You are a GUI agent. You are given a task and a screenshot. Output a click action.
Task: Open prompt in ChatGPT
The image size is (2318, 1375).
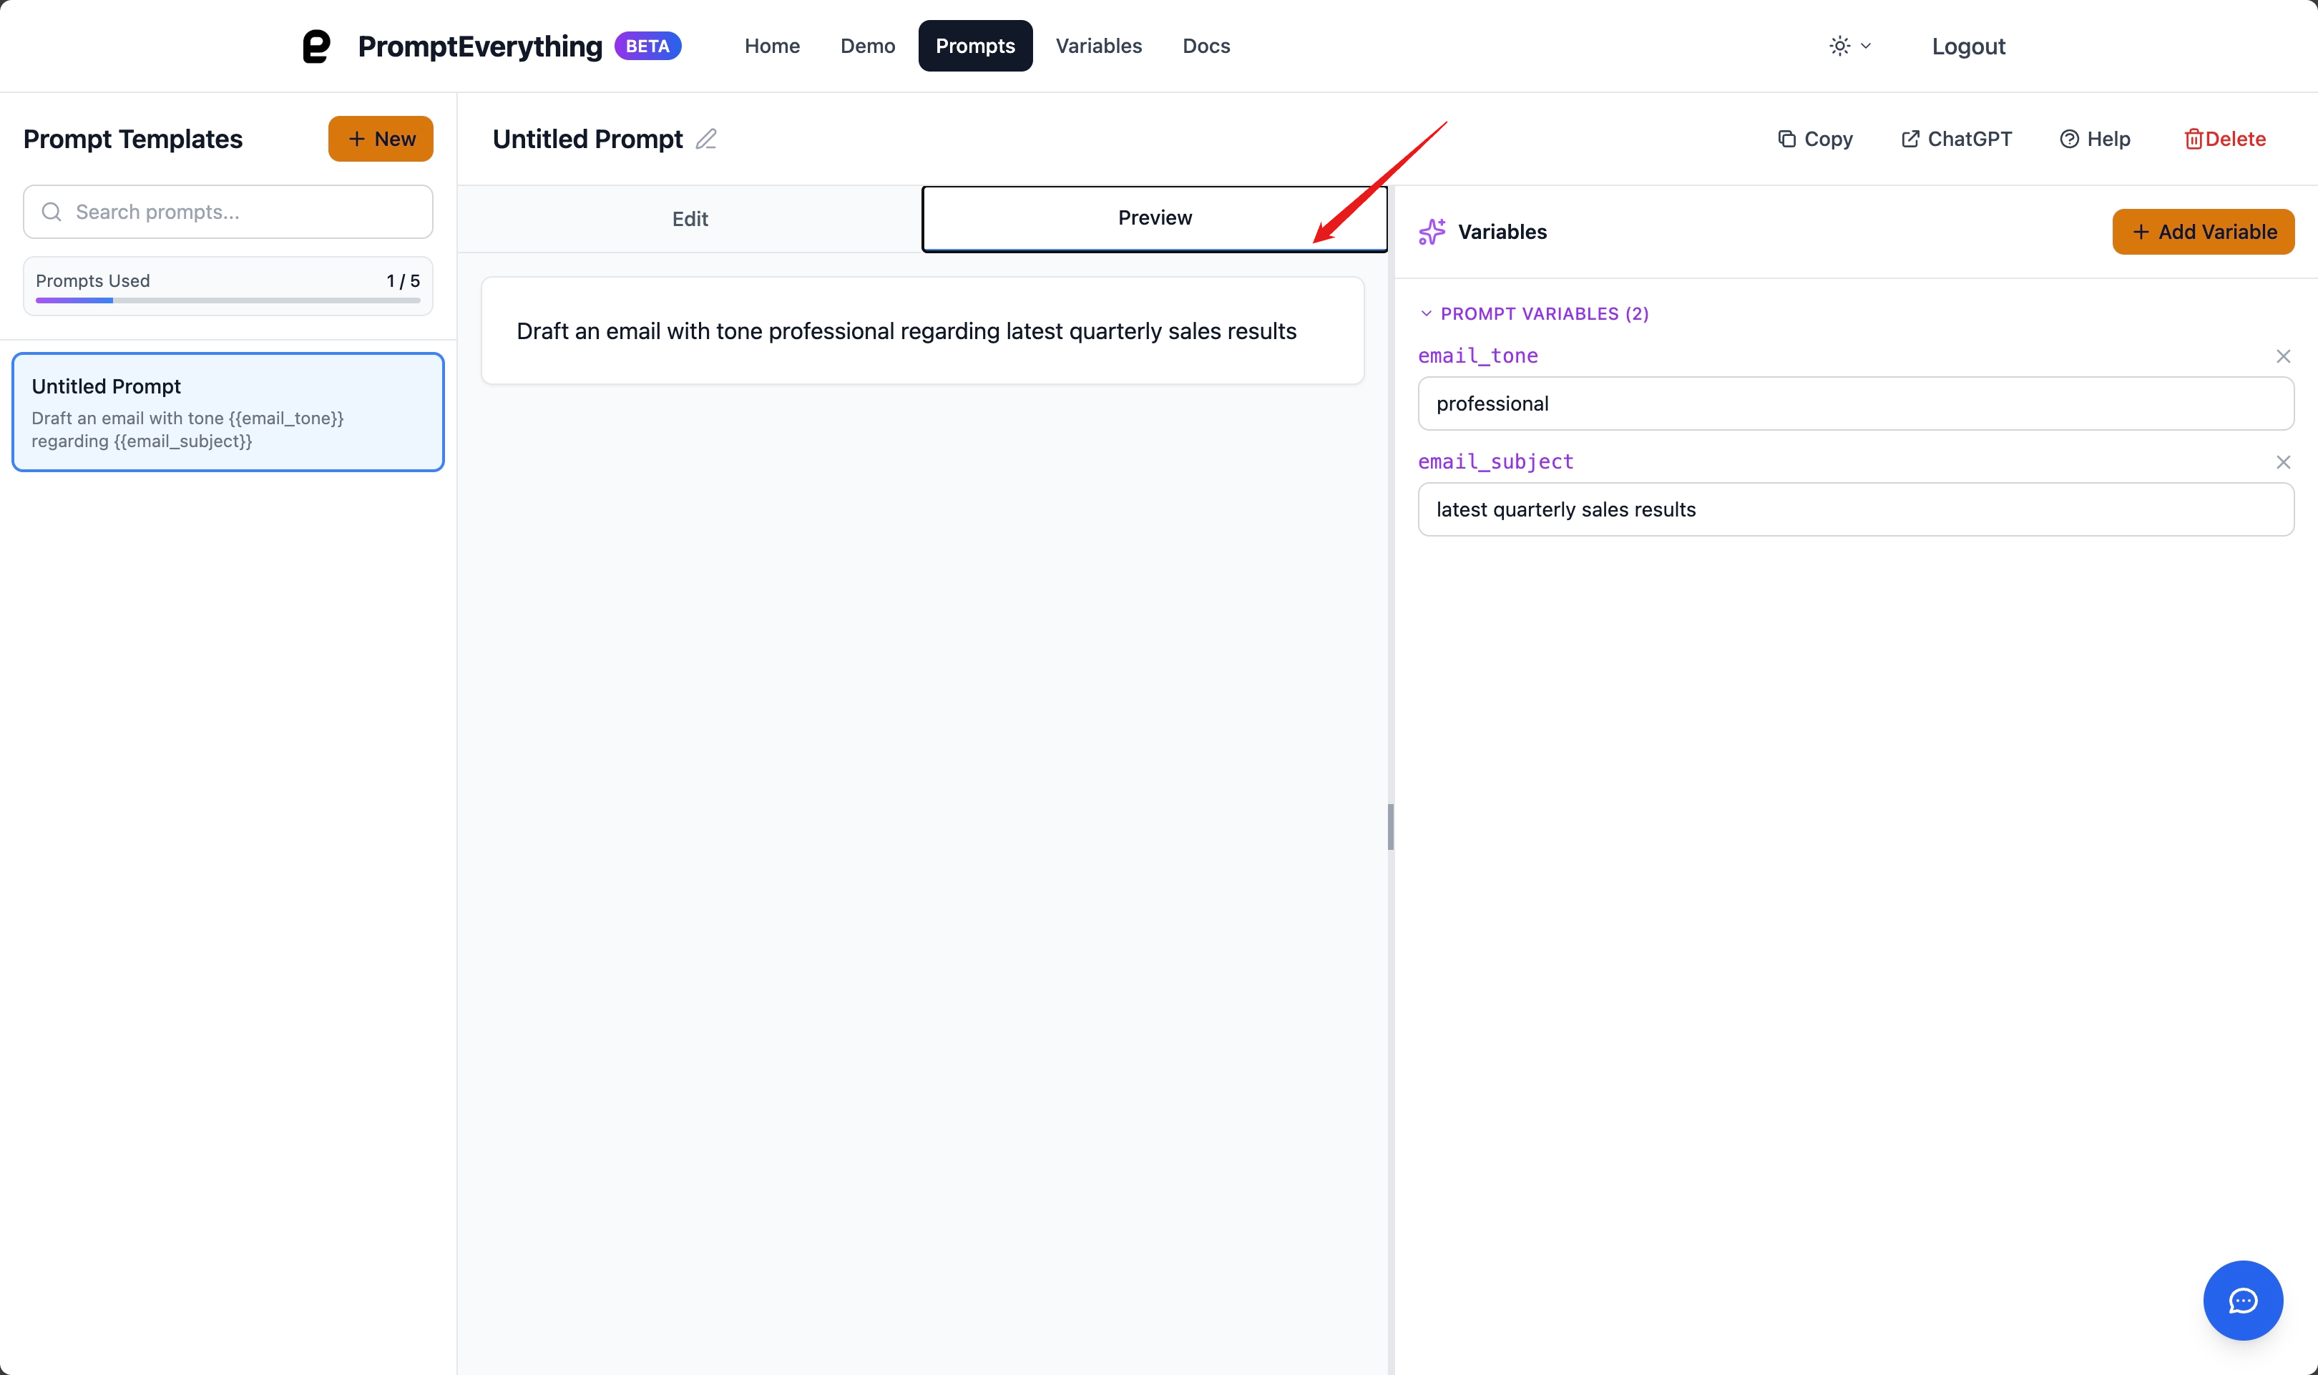click(x=1956, y=139)
